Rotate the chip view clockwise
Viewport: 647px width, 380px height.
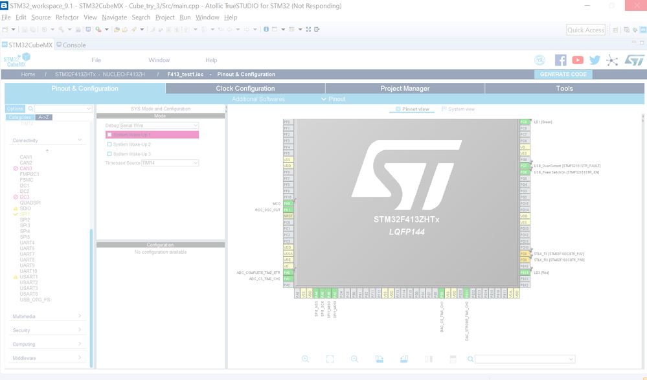coord(380,359)
